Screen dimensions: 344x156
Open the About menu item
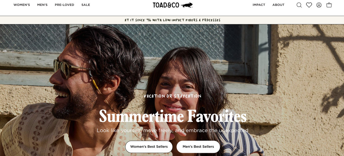point(278,5)
